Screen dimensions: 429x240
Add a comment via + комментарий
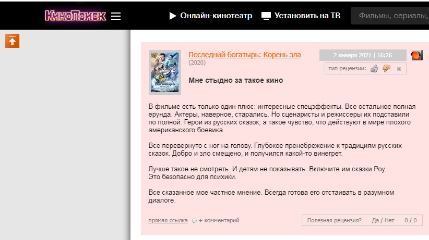click(219, 220)
